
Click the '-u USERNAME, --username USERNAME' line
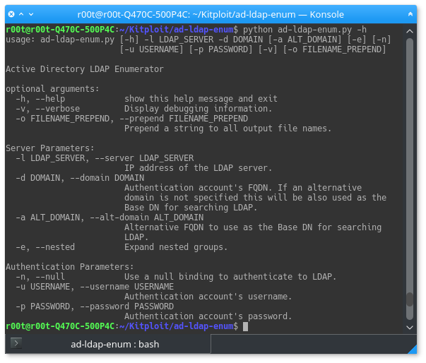click(95, 287)
